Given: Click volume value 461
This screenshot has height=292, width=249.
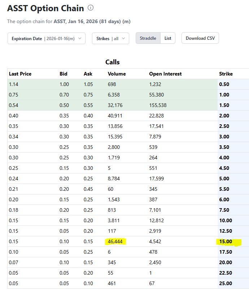Looking at the screenshot, I should click(112, 283).
